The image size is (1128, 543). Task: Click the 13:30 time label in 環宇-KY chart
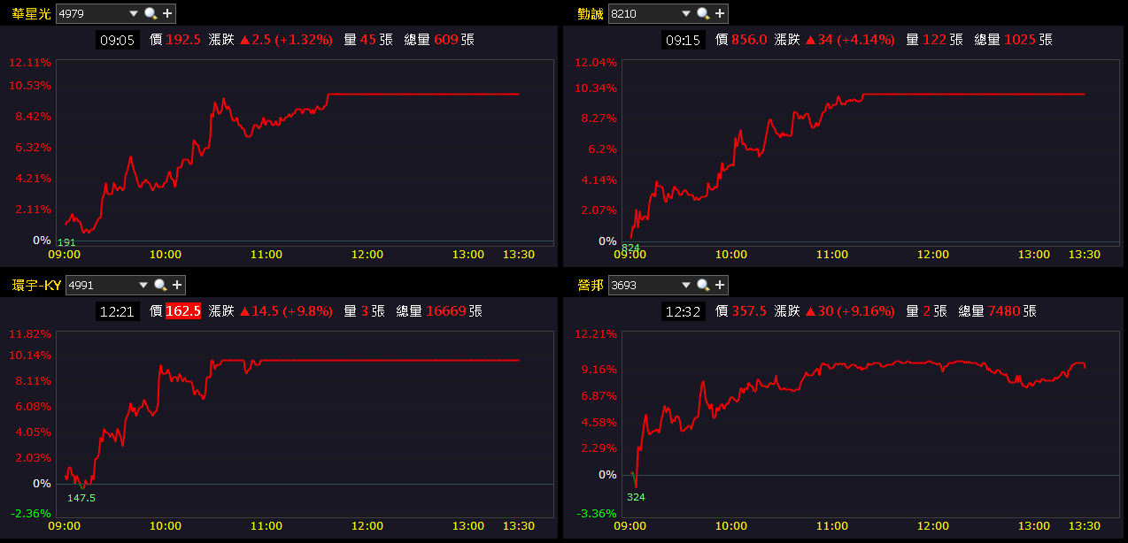[x=518, y=526]
